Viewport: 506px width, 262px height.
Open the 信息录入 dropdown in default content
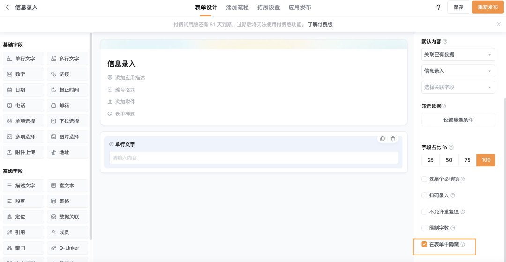click(x=458, y=71)
